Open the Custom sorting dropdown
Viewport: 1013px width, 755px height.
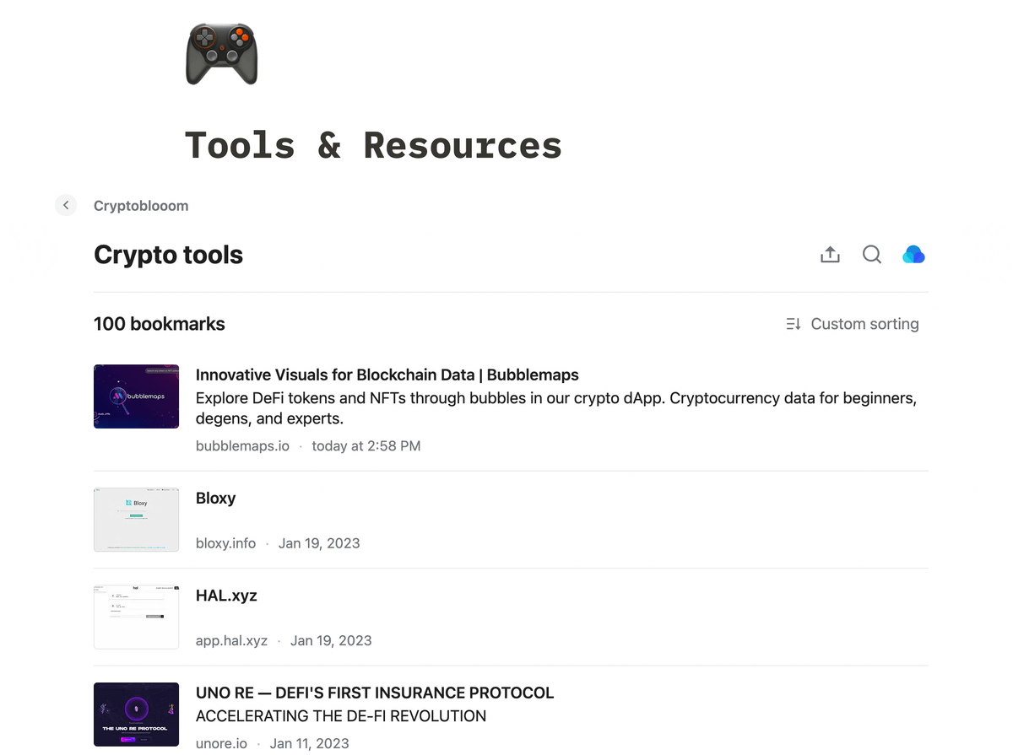[x=864, y=324]
